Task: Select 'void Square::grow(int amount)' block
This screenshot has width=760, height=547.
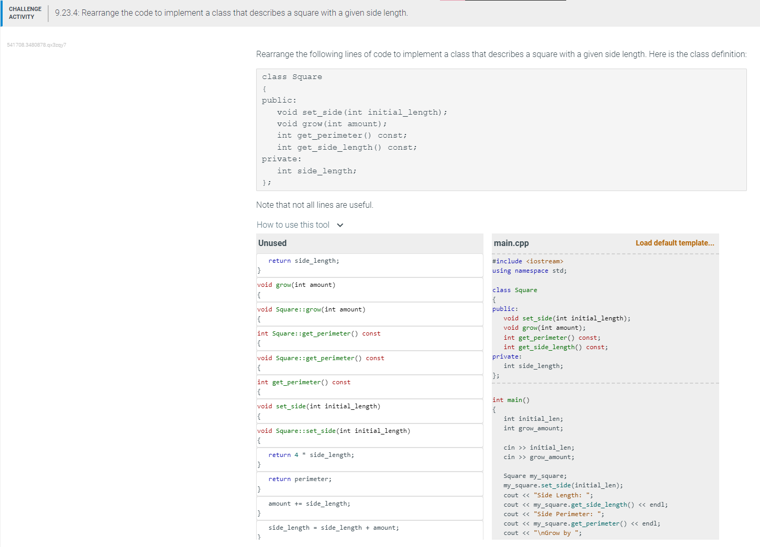Action: click(x=369, y=314)
